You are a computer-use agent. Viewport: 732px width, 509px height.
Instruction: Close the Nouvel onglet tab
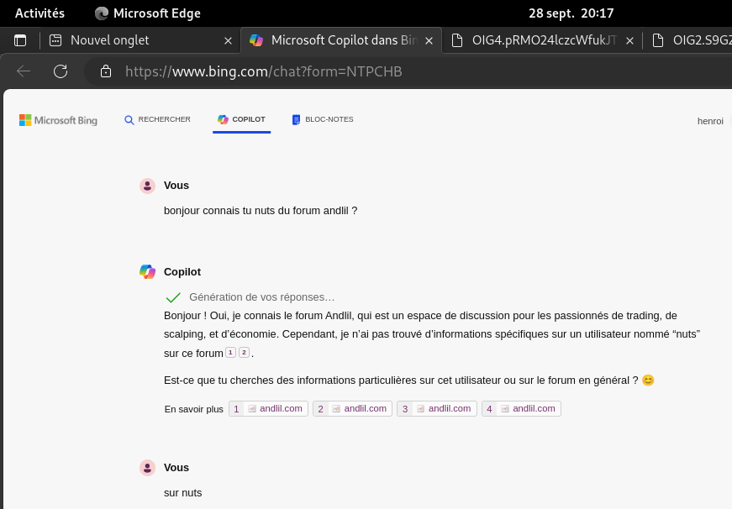[228, 40]
